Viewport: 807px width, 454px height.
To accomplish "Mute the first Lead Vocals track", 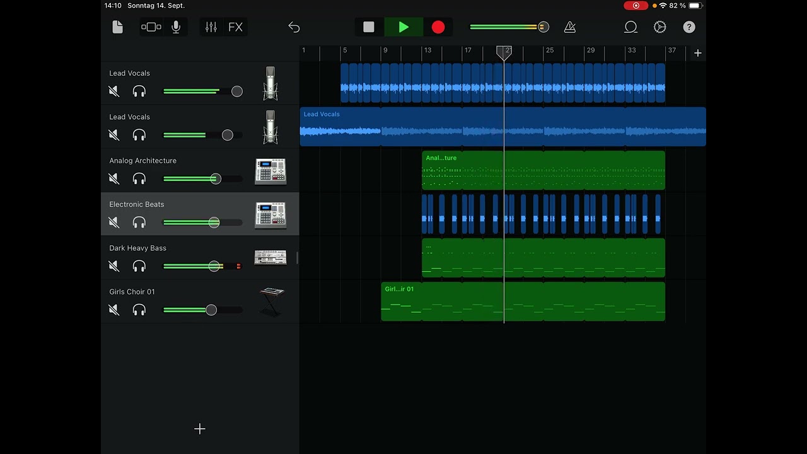I will [114, 91].
